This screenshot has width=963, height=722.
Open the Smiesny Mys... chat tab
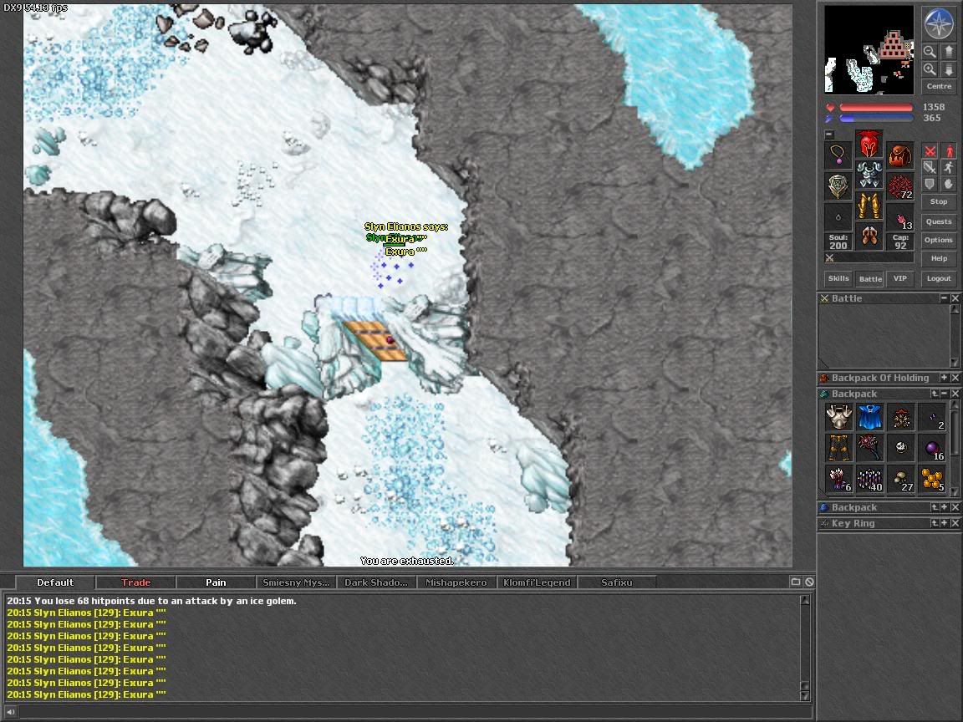point(296,582)
